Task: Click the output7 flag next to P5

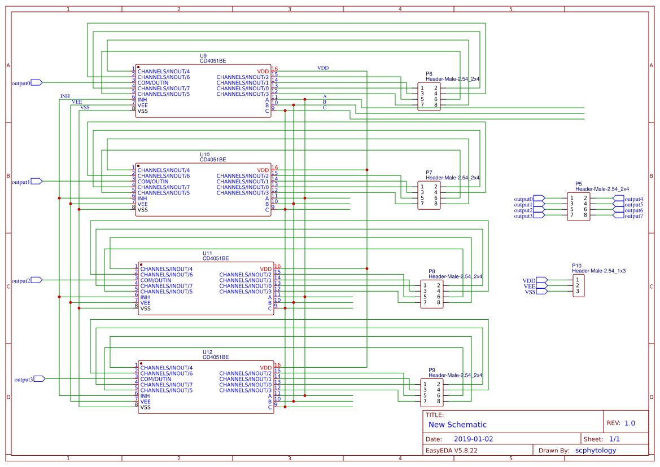Action: 627,215
